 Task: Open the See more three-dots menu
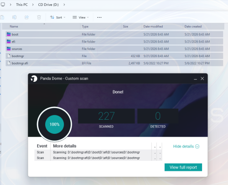99,17
